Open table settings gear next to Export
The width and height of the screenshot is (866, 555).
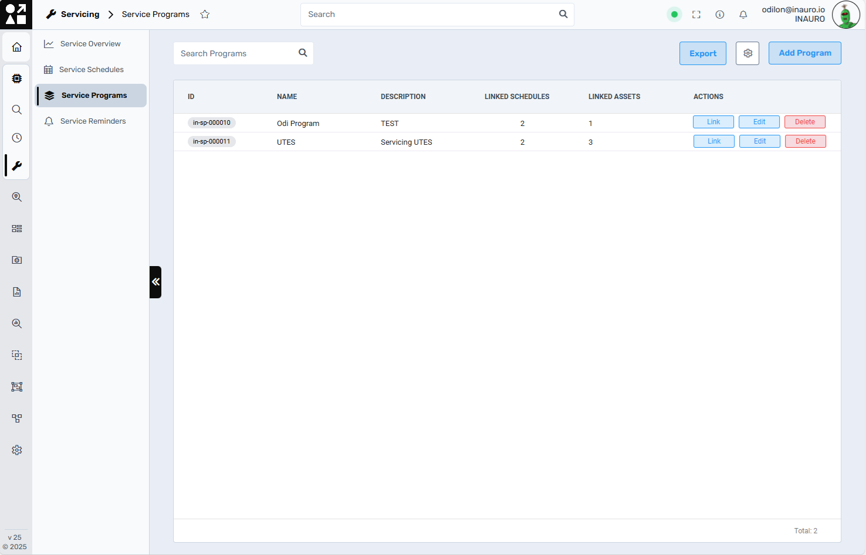(747, 53)
